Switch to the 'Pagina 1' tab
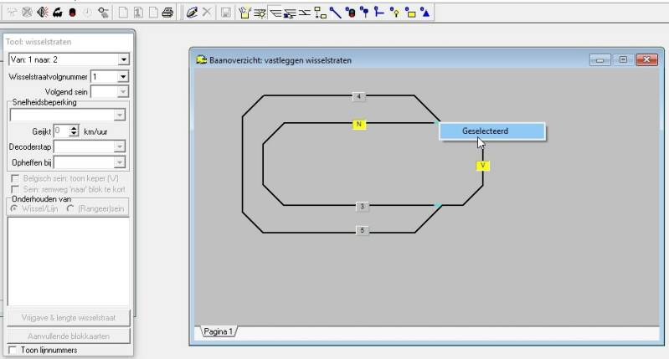The width and height of the screenshot is (669, 359). (x=218, y=331)
